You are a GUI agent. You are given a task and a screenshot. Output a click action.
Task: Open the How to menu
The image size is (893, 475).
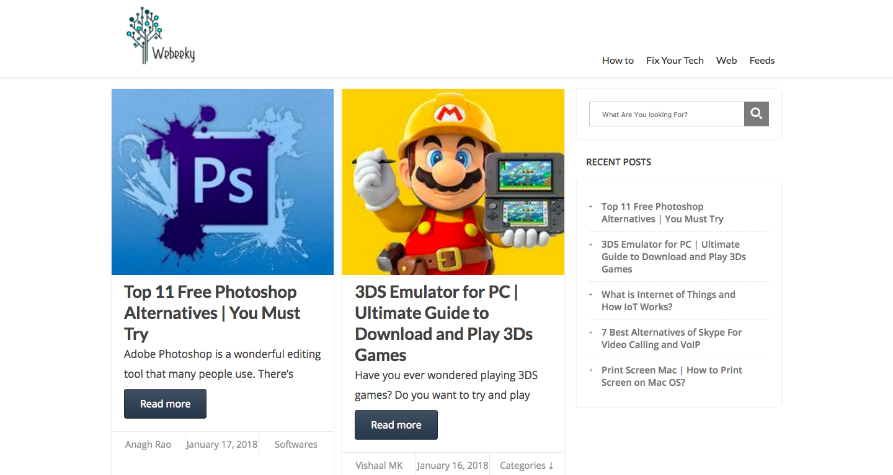(x=618, y=60)
